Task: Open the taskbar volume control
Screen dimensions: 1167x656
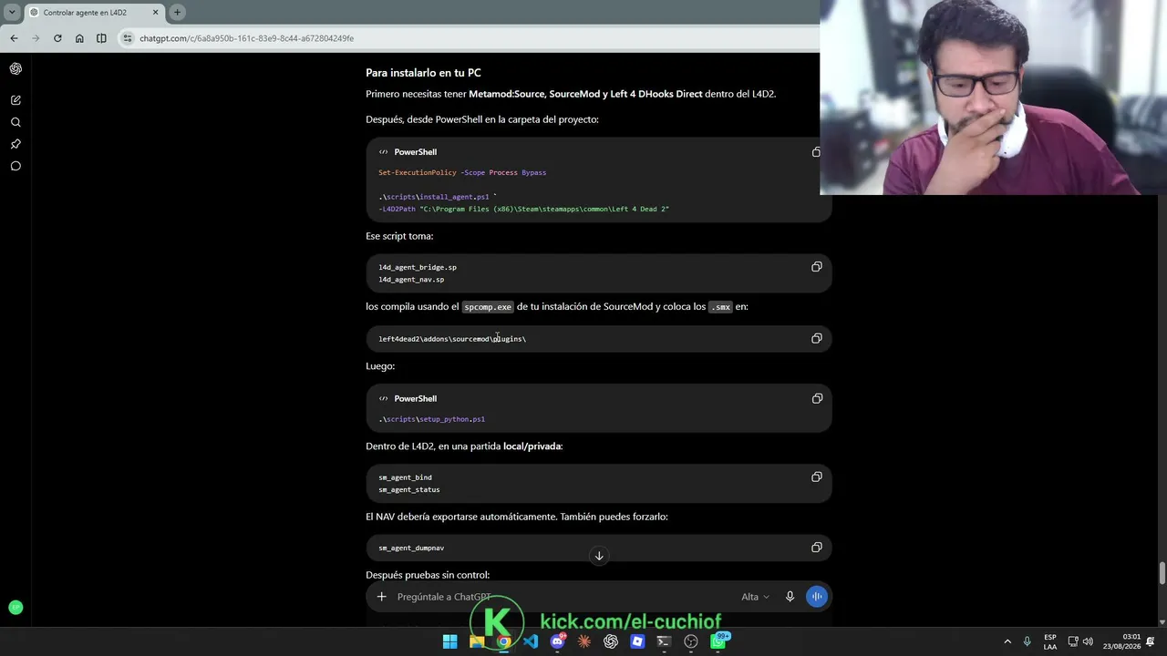Action: click(x=1088, y=641)
